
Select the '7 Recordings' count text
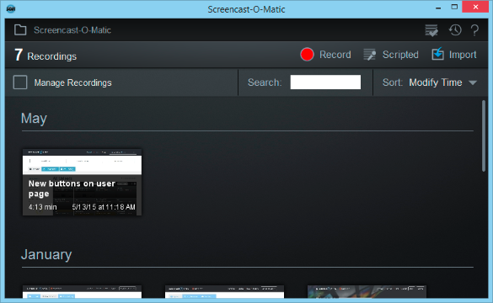pyautogui.click(x=46, y=55)
